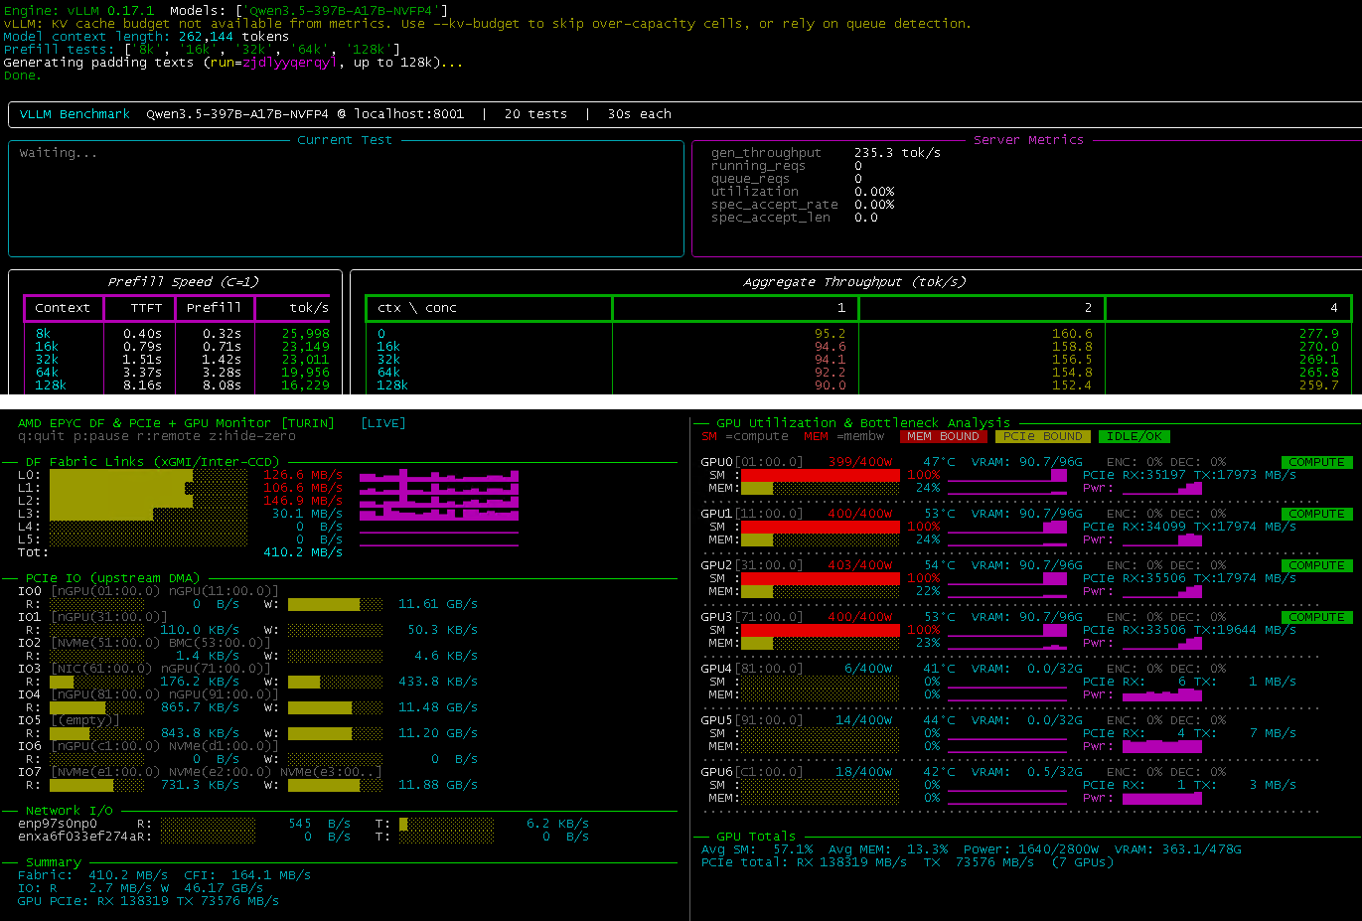Select the GPU2 temperature reading 54°C
The width and height of the screenshot is (1362, 921).
pos(939,565)
